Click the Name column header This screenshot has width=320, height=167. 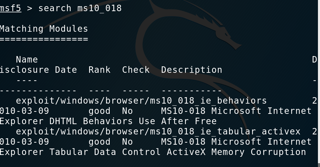(x=27, y=60)
